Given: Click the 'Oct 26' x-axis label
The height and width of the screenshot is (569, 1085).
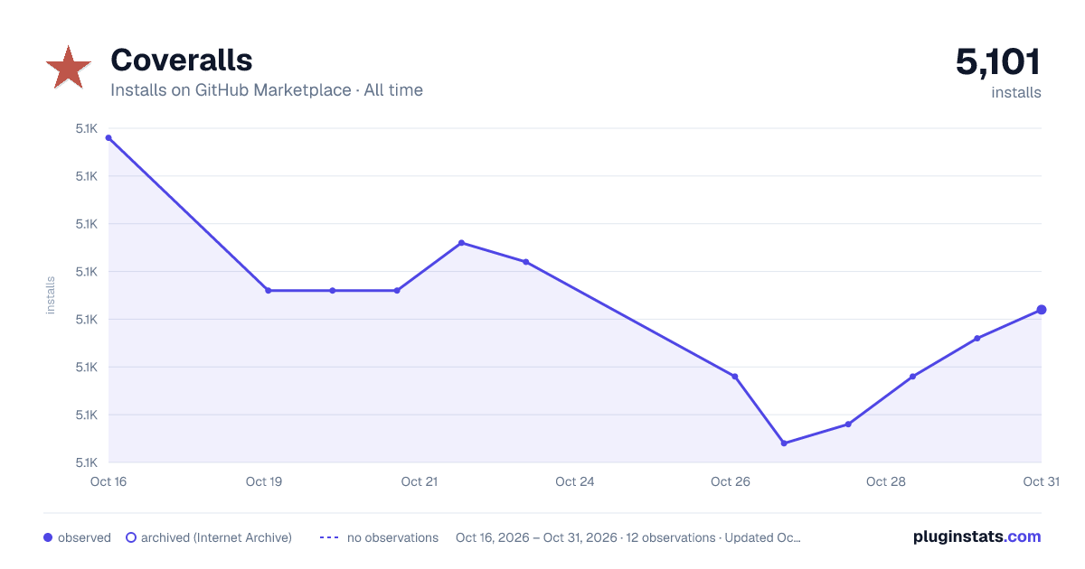Looking at the screenshot, I should click(731, 481).
